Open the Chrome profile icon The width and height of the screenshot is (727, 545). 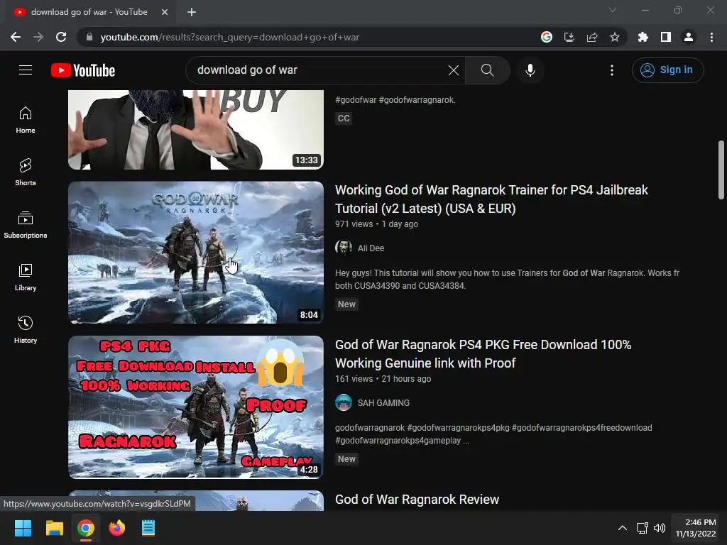689,37
